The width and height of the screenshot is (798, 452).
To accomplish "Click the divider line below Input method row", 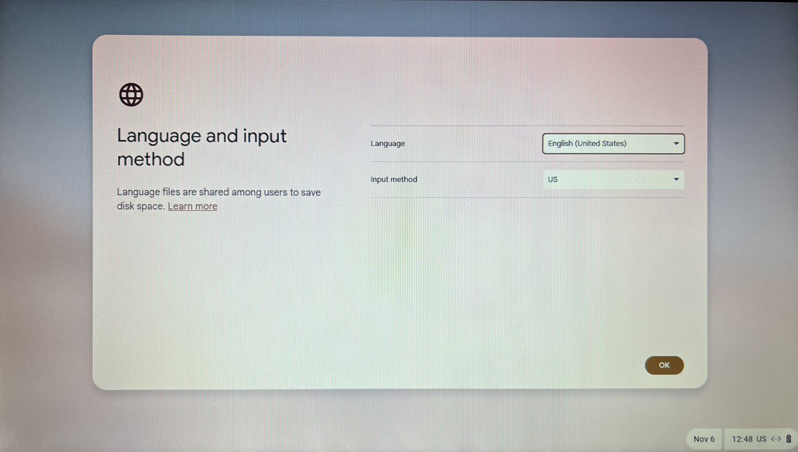I will (x=527, y=197).
